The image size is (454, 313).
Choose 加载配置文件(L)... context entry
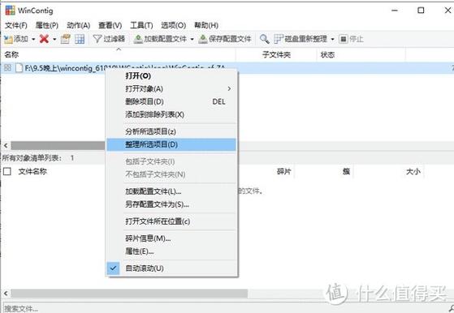[x=171, y=191]
